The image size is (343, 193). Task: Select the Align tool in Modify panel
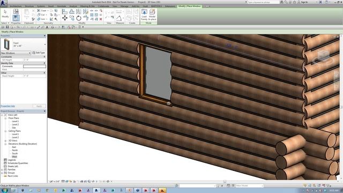click(x=64, y=11)
